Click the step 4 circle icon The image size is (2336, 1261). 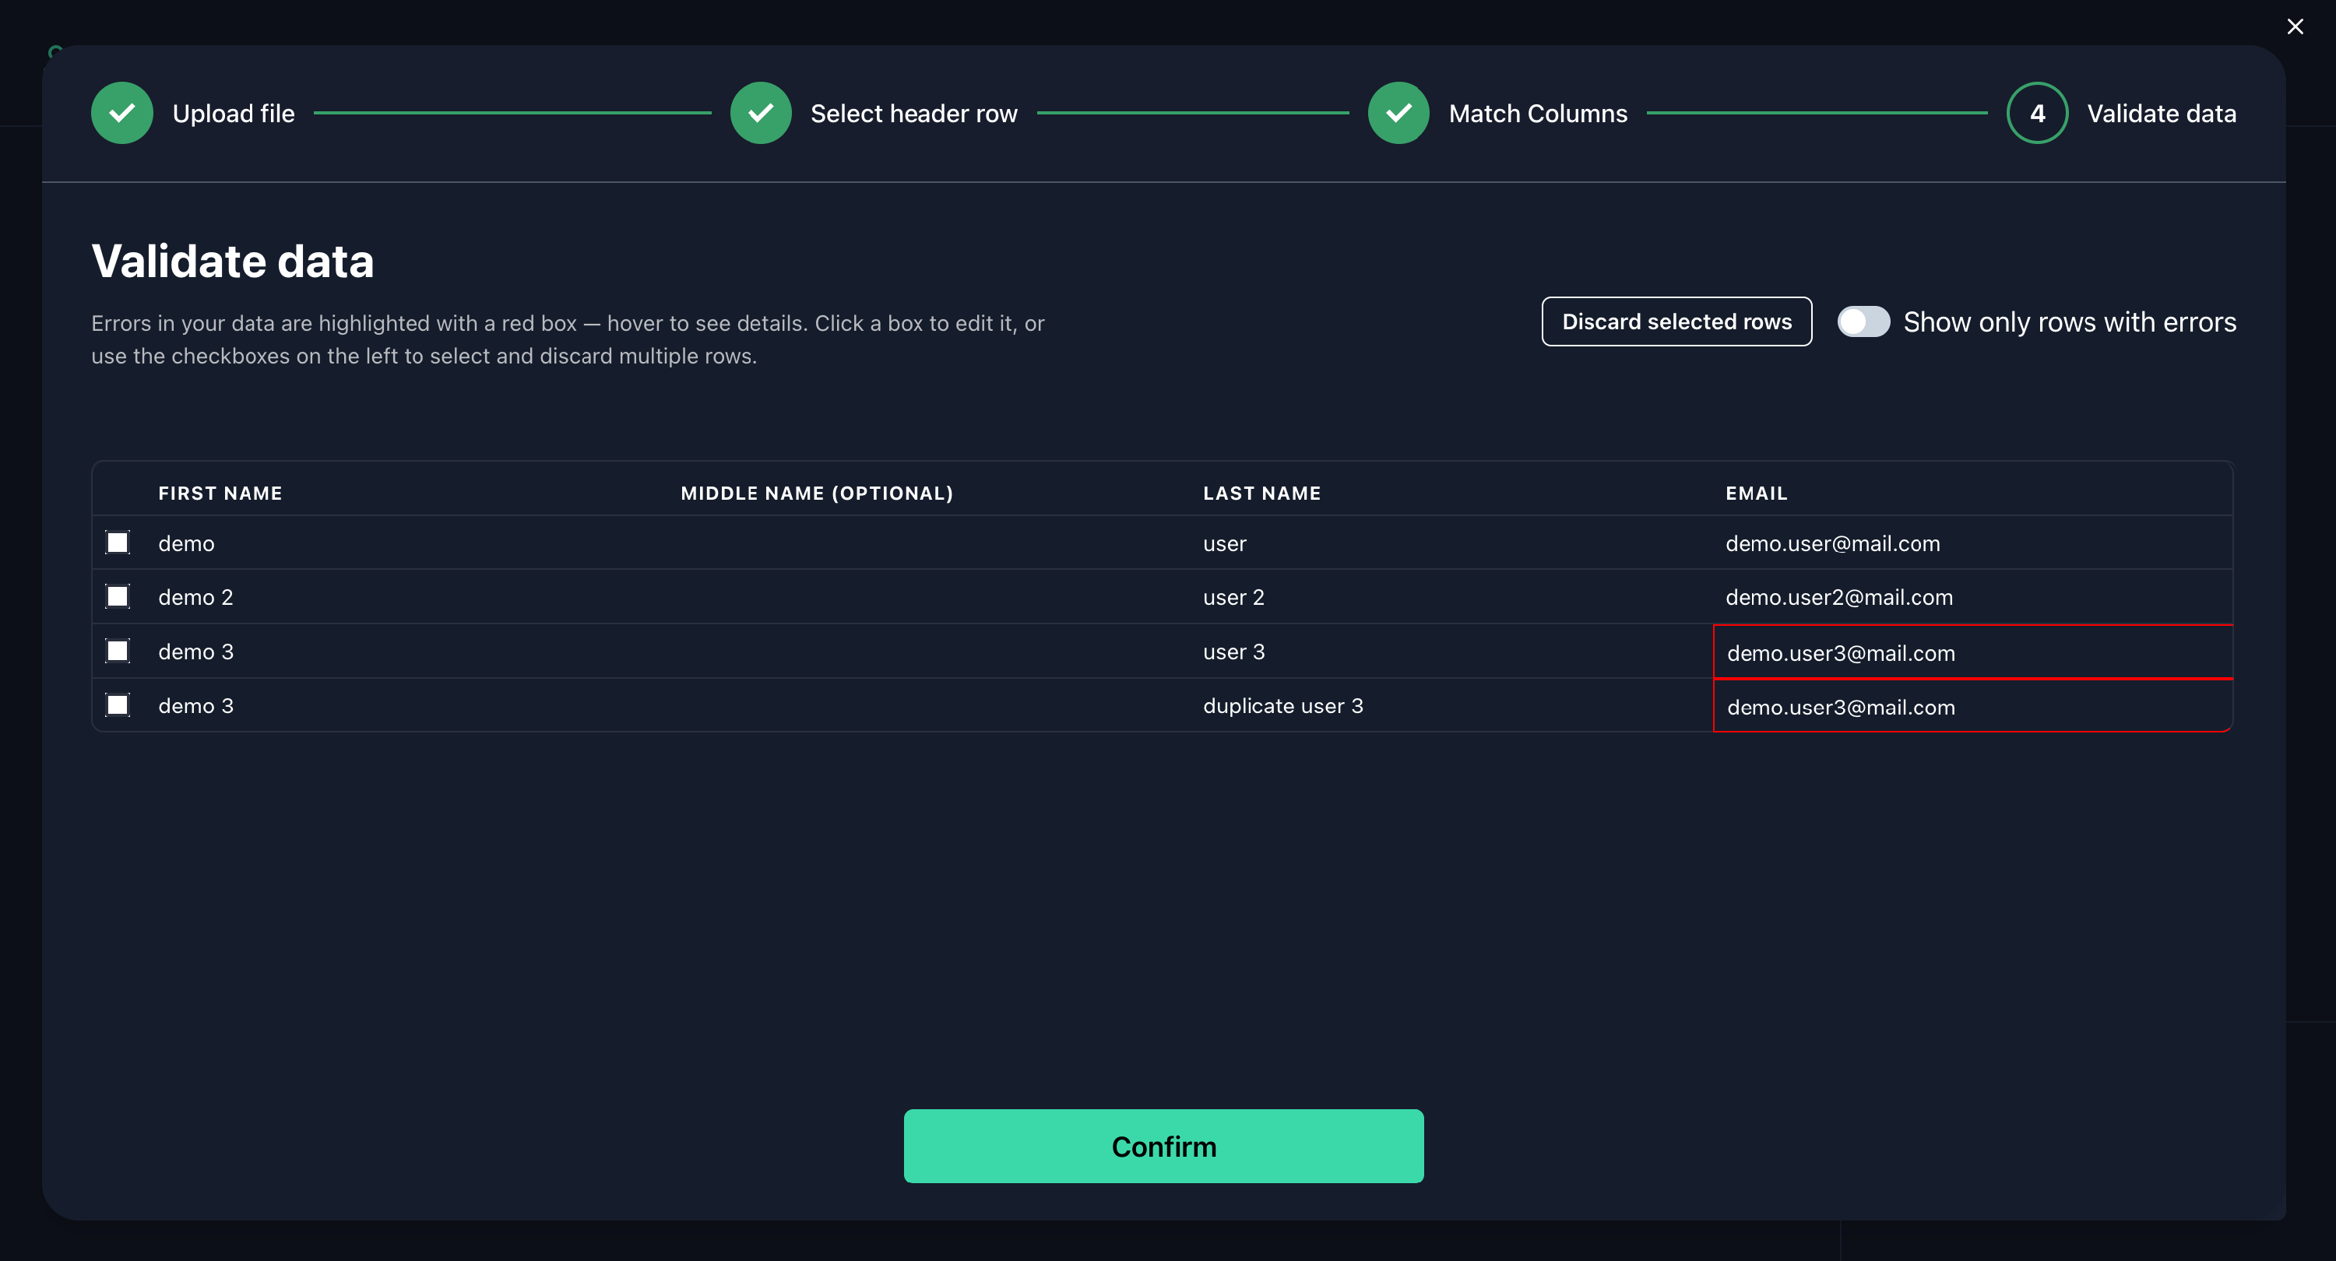[x=2036, y=114]
